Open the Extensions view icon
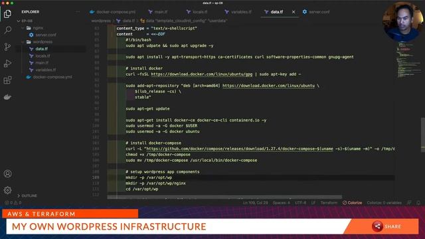 7,80
